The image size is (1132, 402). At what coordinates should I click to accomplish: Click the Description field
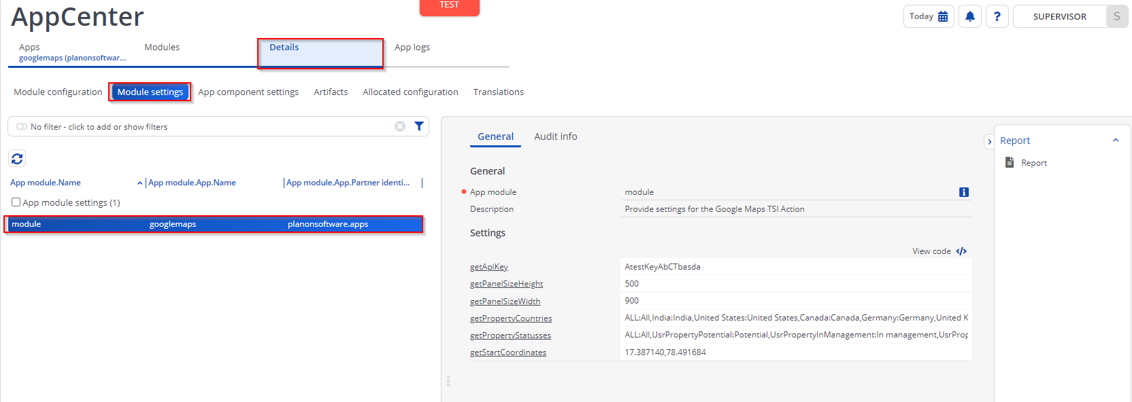point(797,209)
